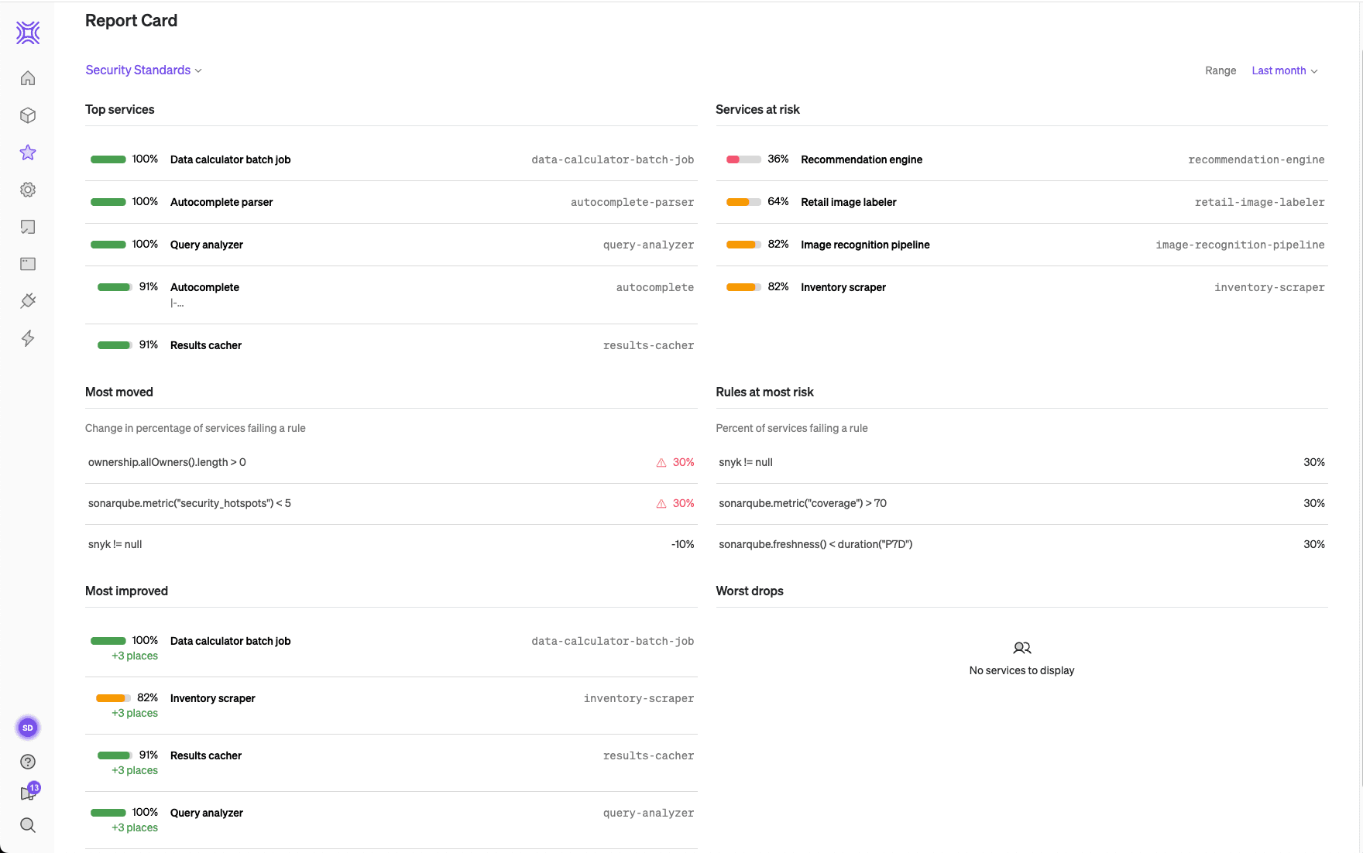The image size is (1363, 853).
Task: Click the warning icon beside ownership rule
Action: pyautogui.click(x=661, y=463)
